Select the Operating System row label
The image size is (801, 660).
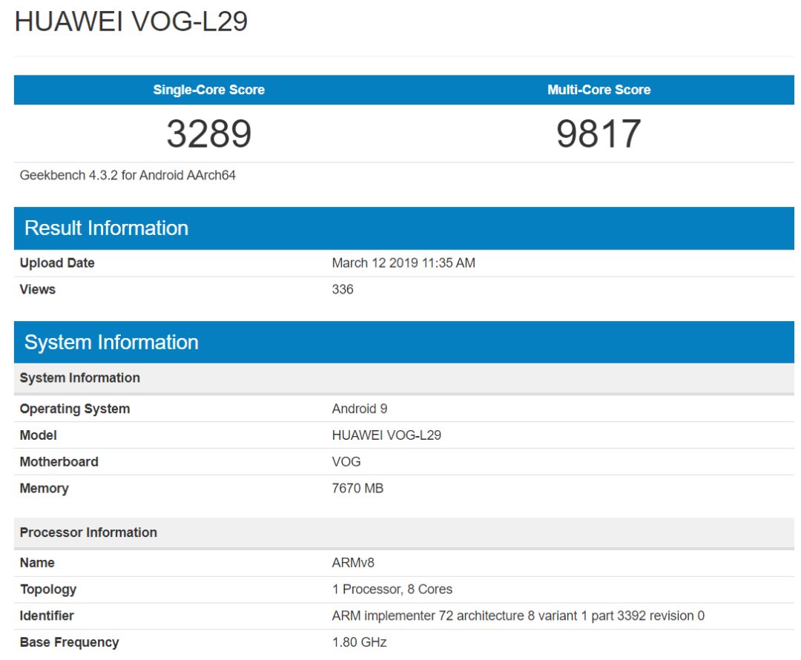74,409
